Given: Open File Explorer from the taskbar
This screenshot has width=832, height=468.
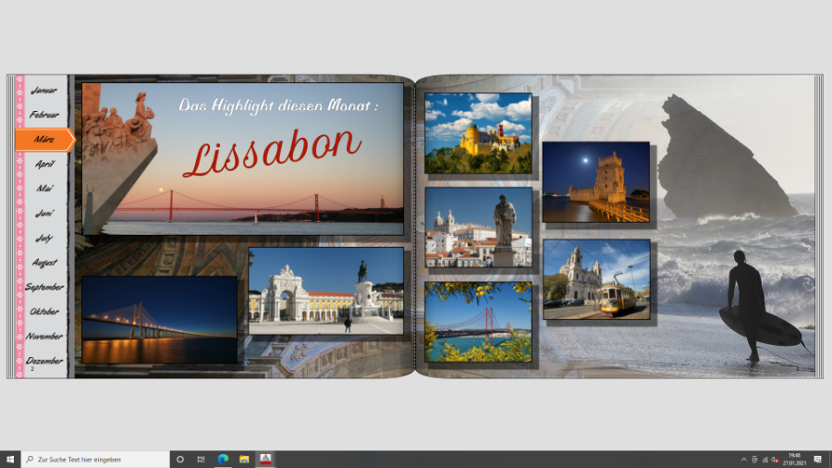Looking at the screenshot, I should click(244, 459).
